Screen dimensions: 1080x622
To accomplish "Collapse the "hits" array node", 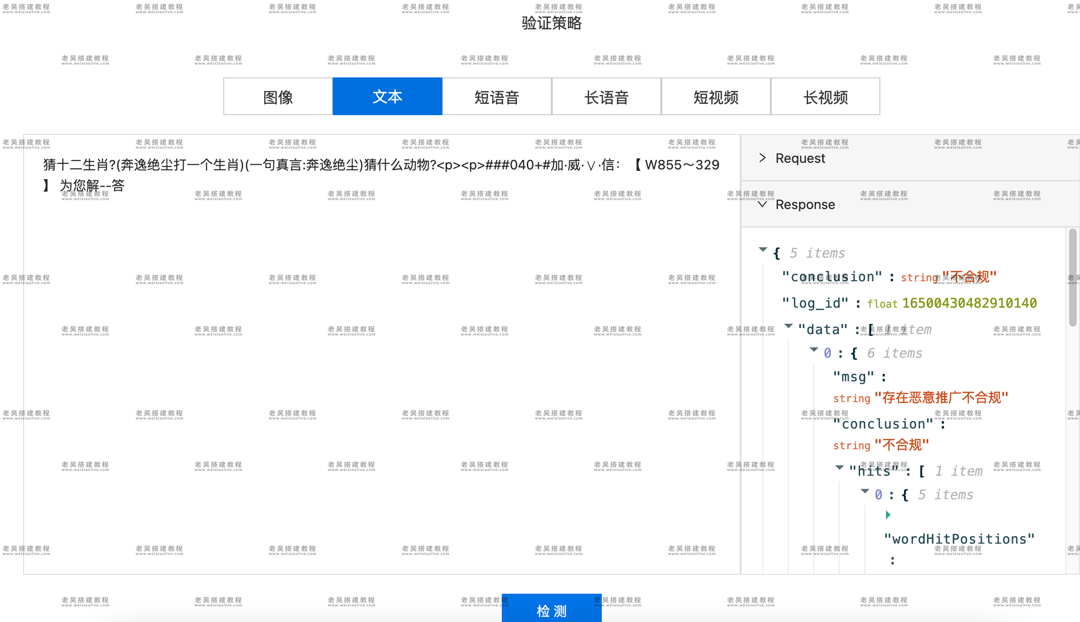I will tap(839, 468).
